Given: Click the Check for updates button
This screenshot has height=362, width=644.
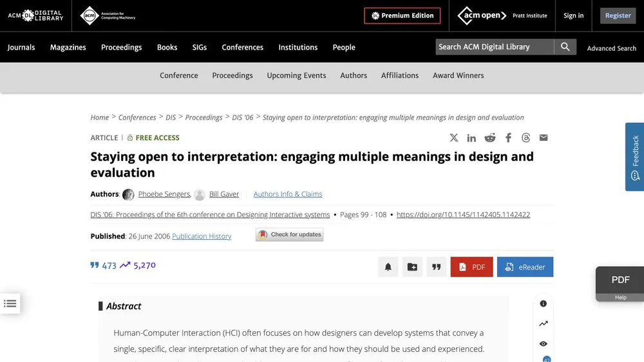Looking at the screenshot, I should point(289,235).
